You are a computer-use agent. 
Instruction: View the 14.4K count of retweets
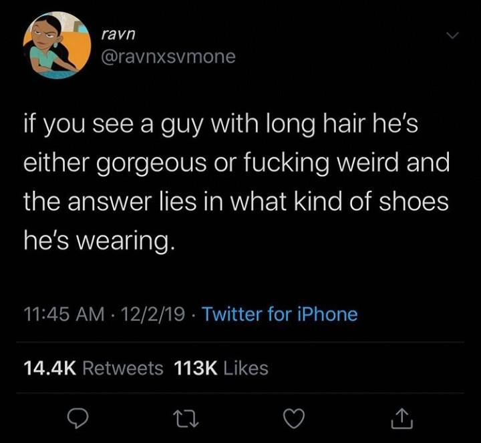tap(49, 368)
